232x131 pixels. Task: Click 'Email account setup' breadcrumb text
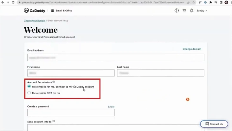pyautogui.click(x=58, y=21)
